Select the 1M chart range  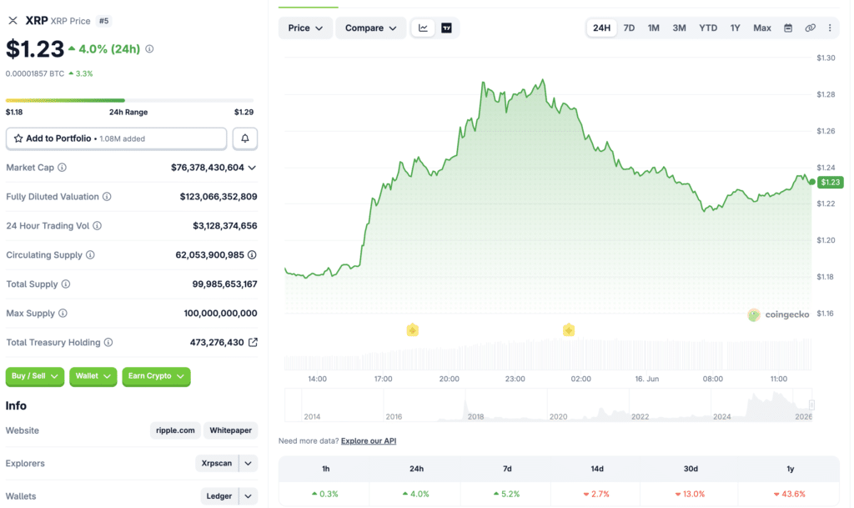(x=654, y=28)
